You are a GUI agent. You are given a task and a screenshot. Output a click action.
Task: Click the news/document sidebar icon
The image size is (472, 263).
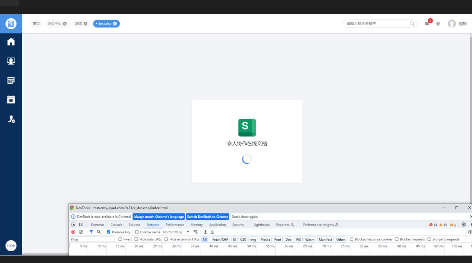click(11, 80)
